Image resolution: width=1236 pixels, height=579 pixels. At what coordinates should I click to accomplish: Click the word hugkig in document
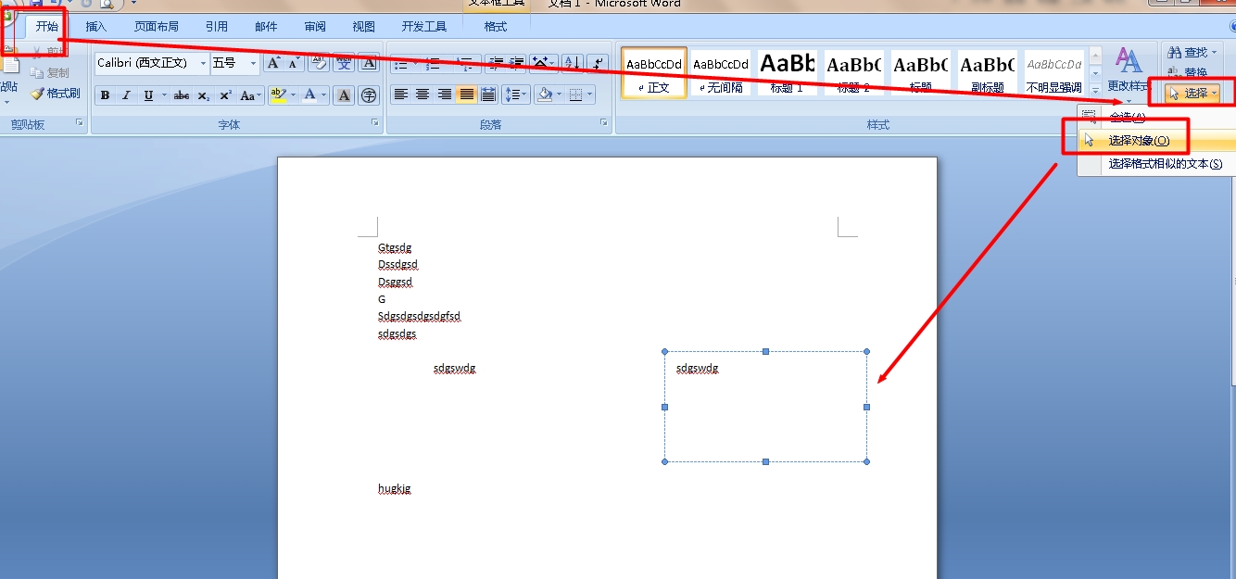pos(394,488)
